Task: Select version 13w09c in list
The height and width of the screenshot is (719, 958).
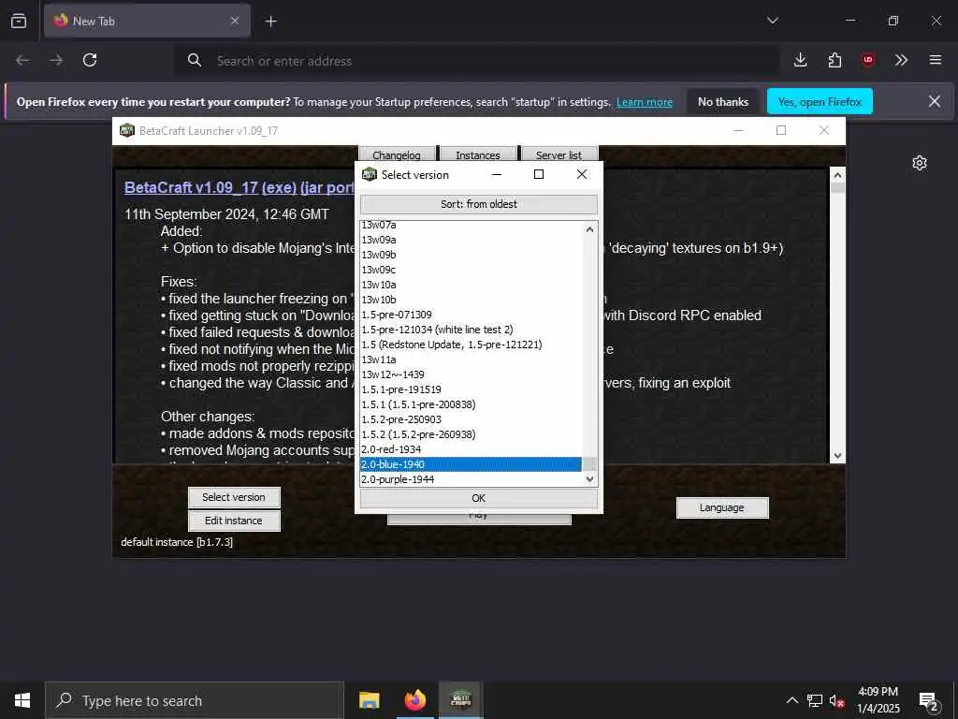Action: [x=472, y=270]
